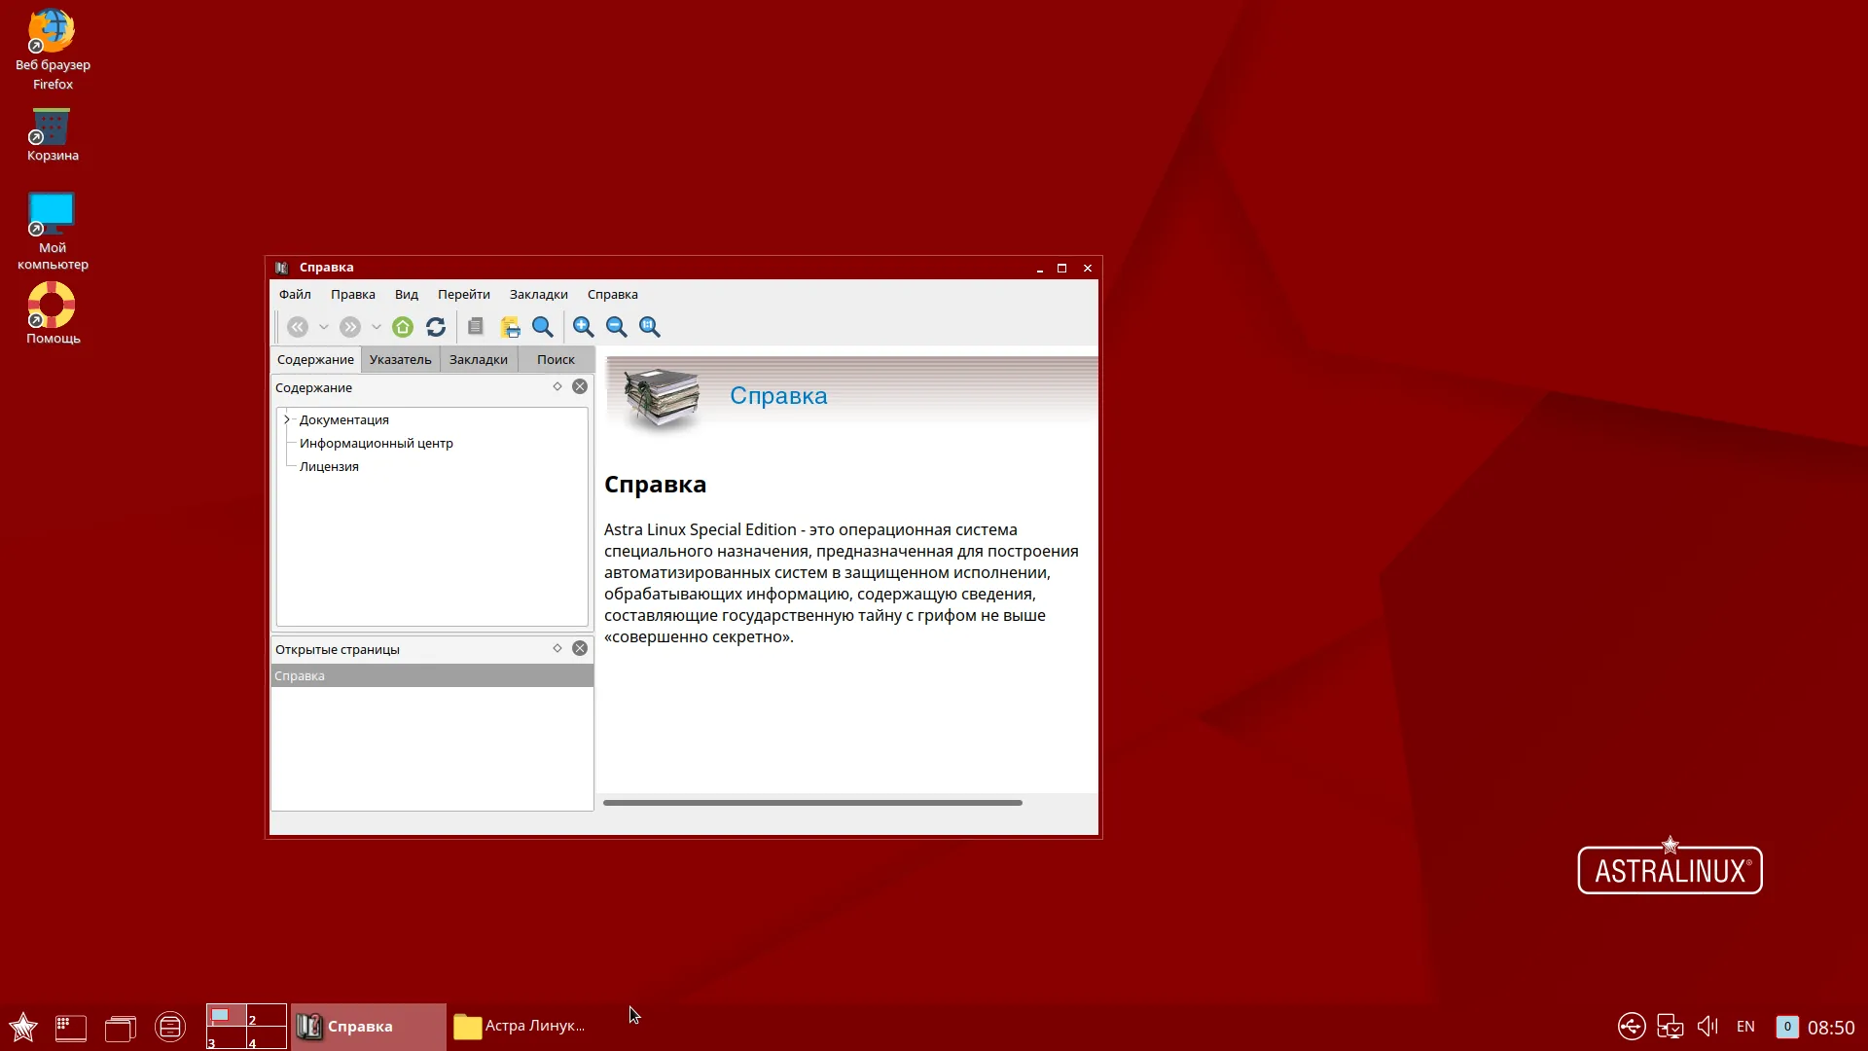Open the Astra star start menu
Viewport: 1868px width, 1051px height.
tap(23, 1027)
